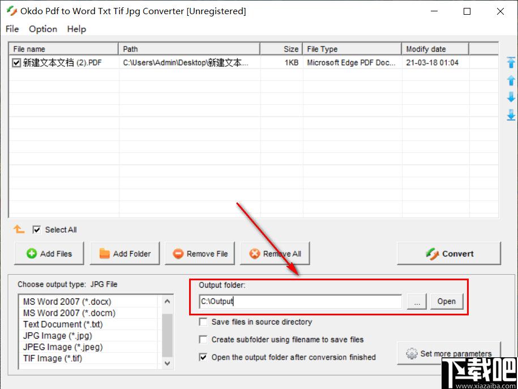Open the output folder with Open button
This screenshot has width=518, height=389.
click(447, 301)
